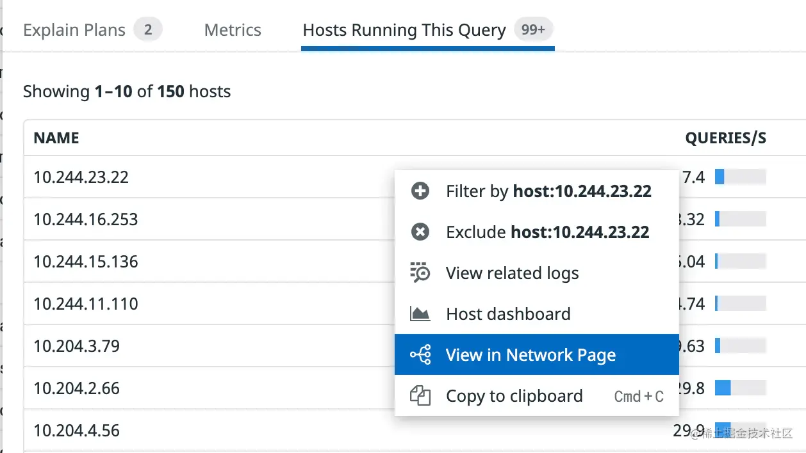Viewport: 806px width, 453px height.
Task: Click the queries bar for 10.244.16.253
Action: [x=741, y=219]
